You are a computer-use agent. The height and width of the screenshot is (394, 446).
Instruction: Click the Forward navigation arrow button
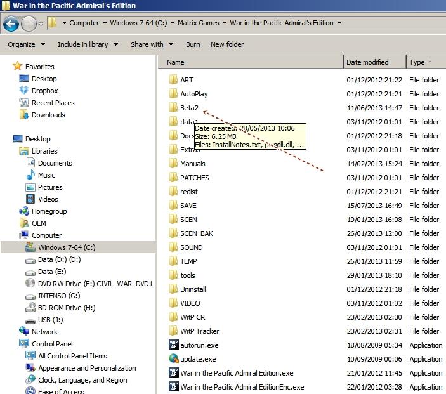(x=29, y=24)
